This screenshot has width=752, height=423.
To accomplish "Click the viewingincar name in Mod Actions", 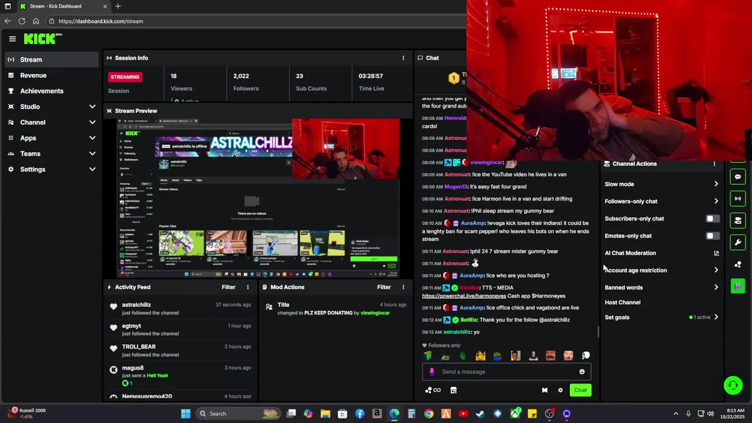I will 375,313.
